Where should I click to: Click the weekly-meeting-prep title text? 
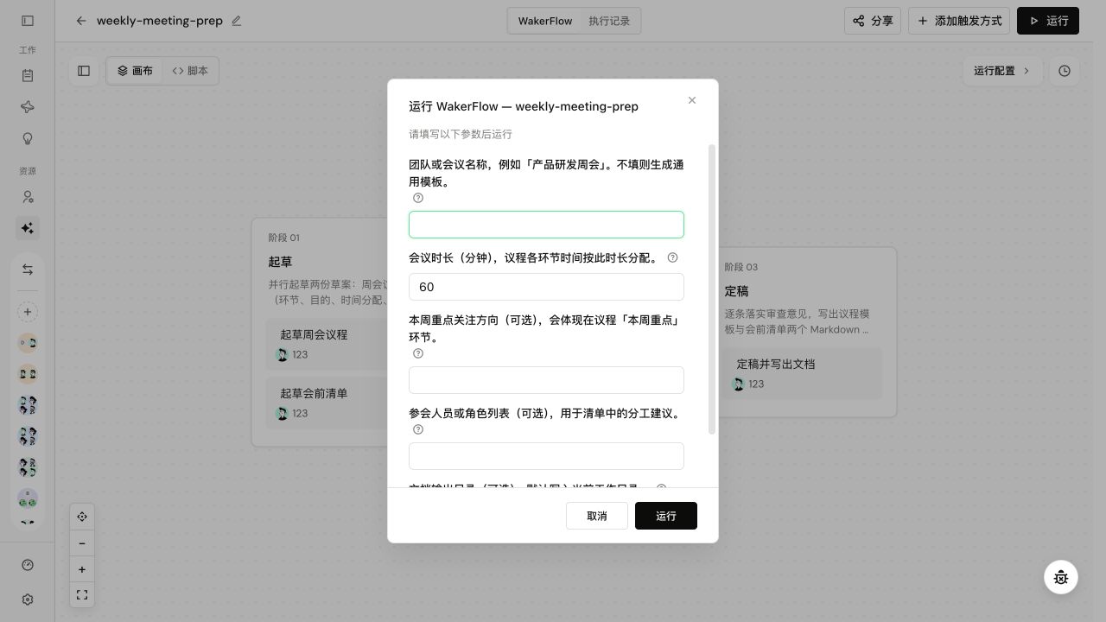click(160, 21)
